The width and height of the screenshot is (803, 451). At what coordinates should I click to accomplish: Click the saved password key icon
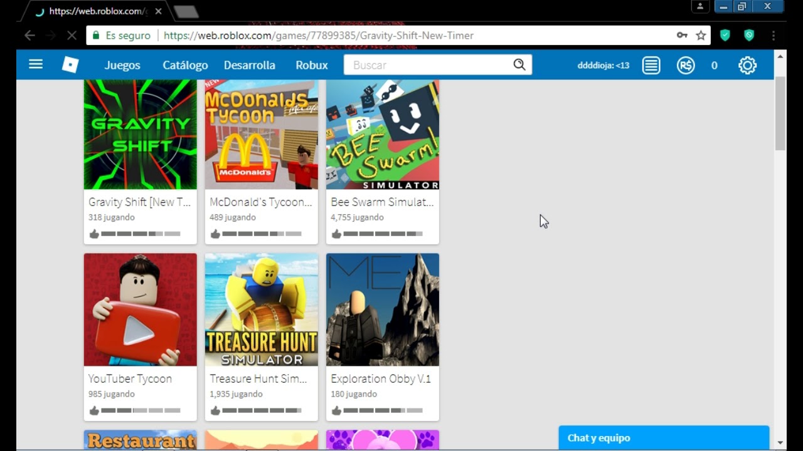(682, 36)
